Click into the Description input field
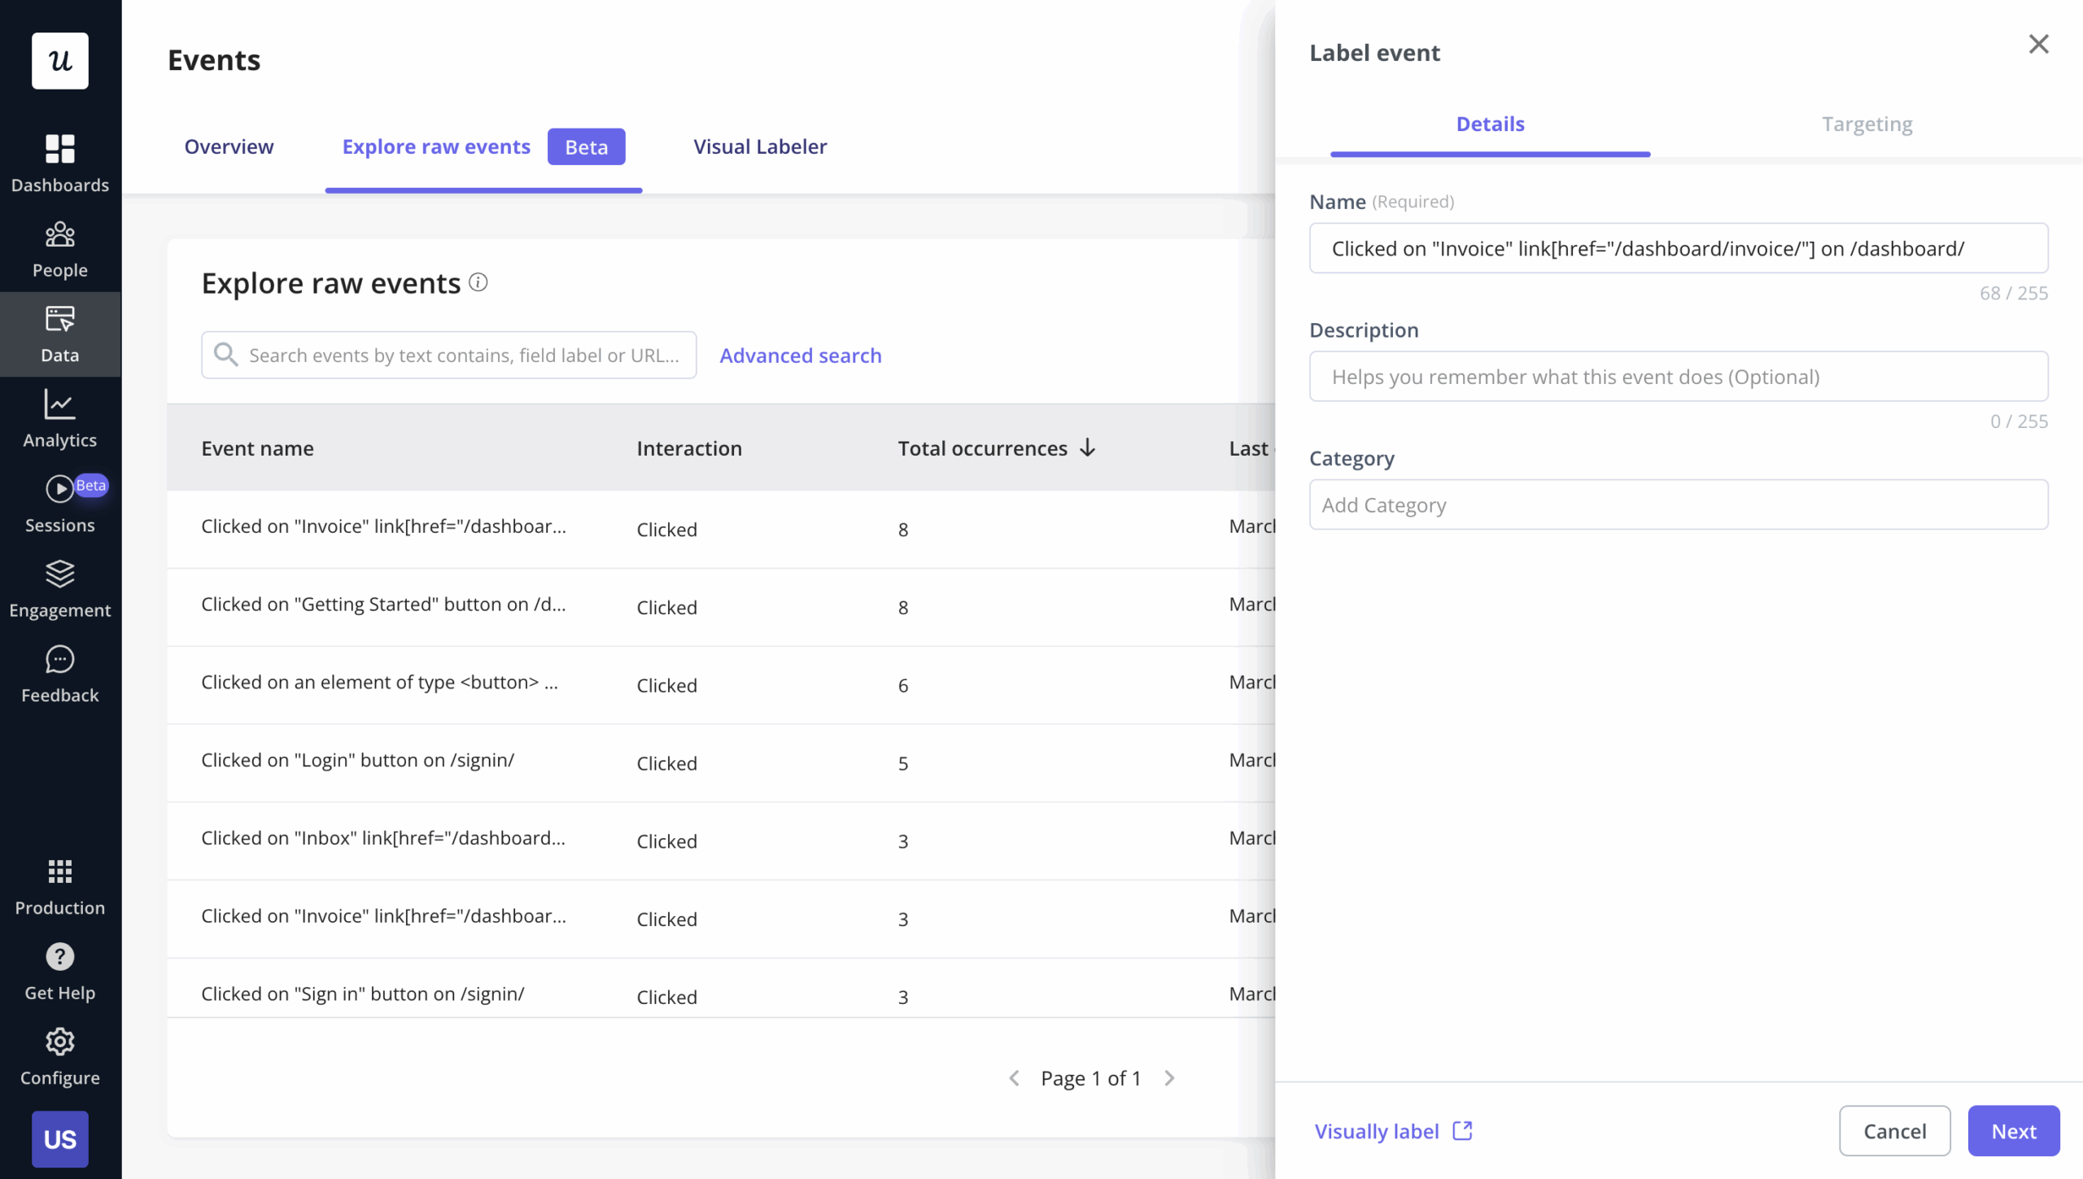Viewport: 2083px width, 1179px height. [x=1678, y=377]
